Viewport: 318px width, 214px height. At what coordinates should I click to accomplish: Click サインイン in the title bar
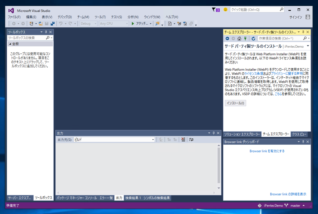[x=296, y=17]
